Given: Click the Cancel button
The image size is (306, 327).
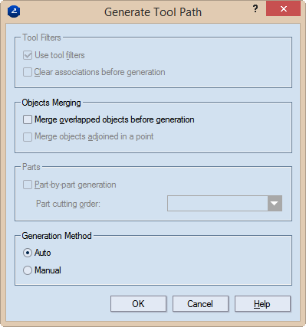Looking at the screenshot, I should coord(200,304).
